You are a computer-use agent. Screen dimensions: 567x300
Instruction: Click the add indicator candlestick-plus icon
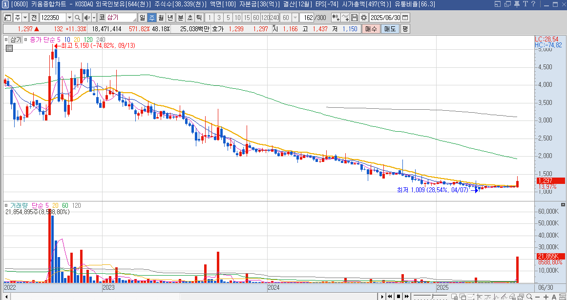point(336,18)
